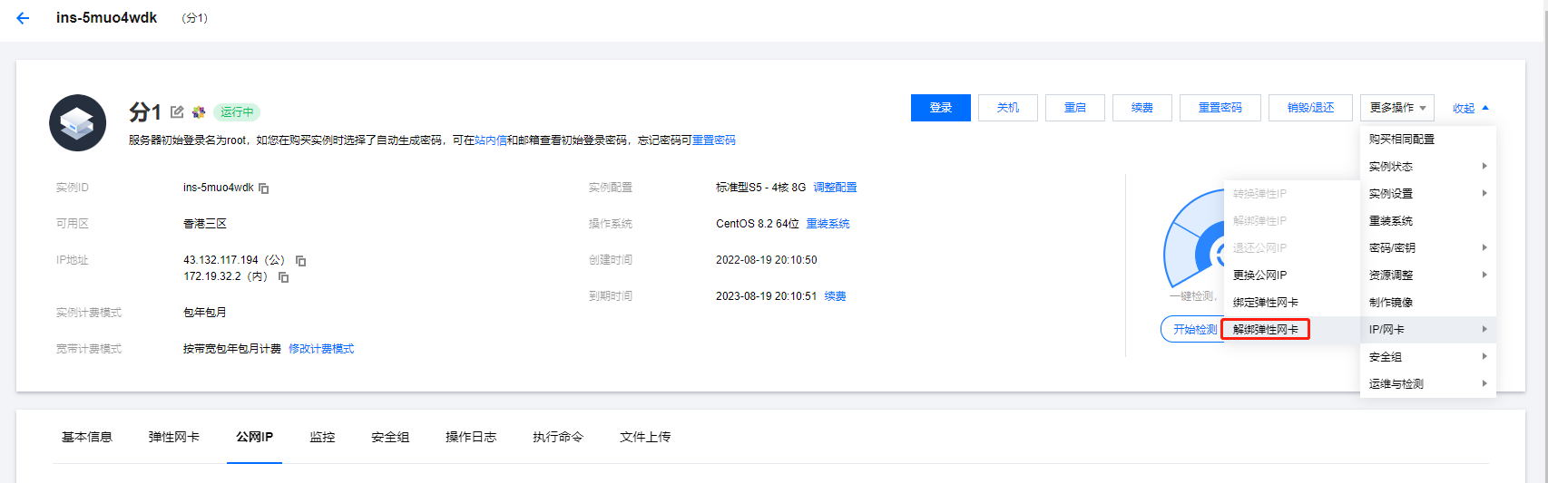
Task: Click the instance logo avatar icon
Action: coord(78,123)
